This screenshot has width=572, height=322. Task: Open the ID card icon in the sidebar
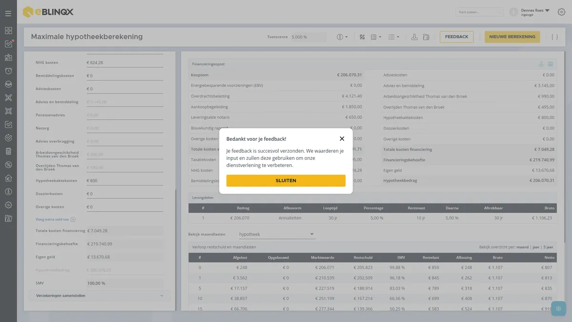[x=8, y=58]
